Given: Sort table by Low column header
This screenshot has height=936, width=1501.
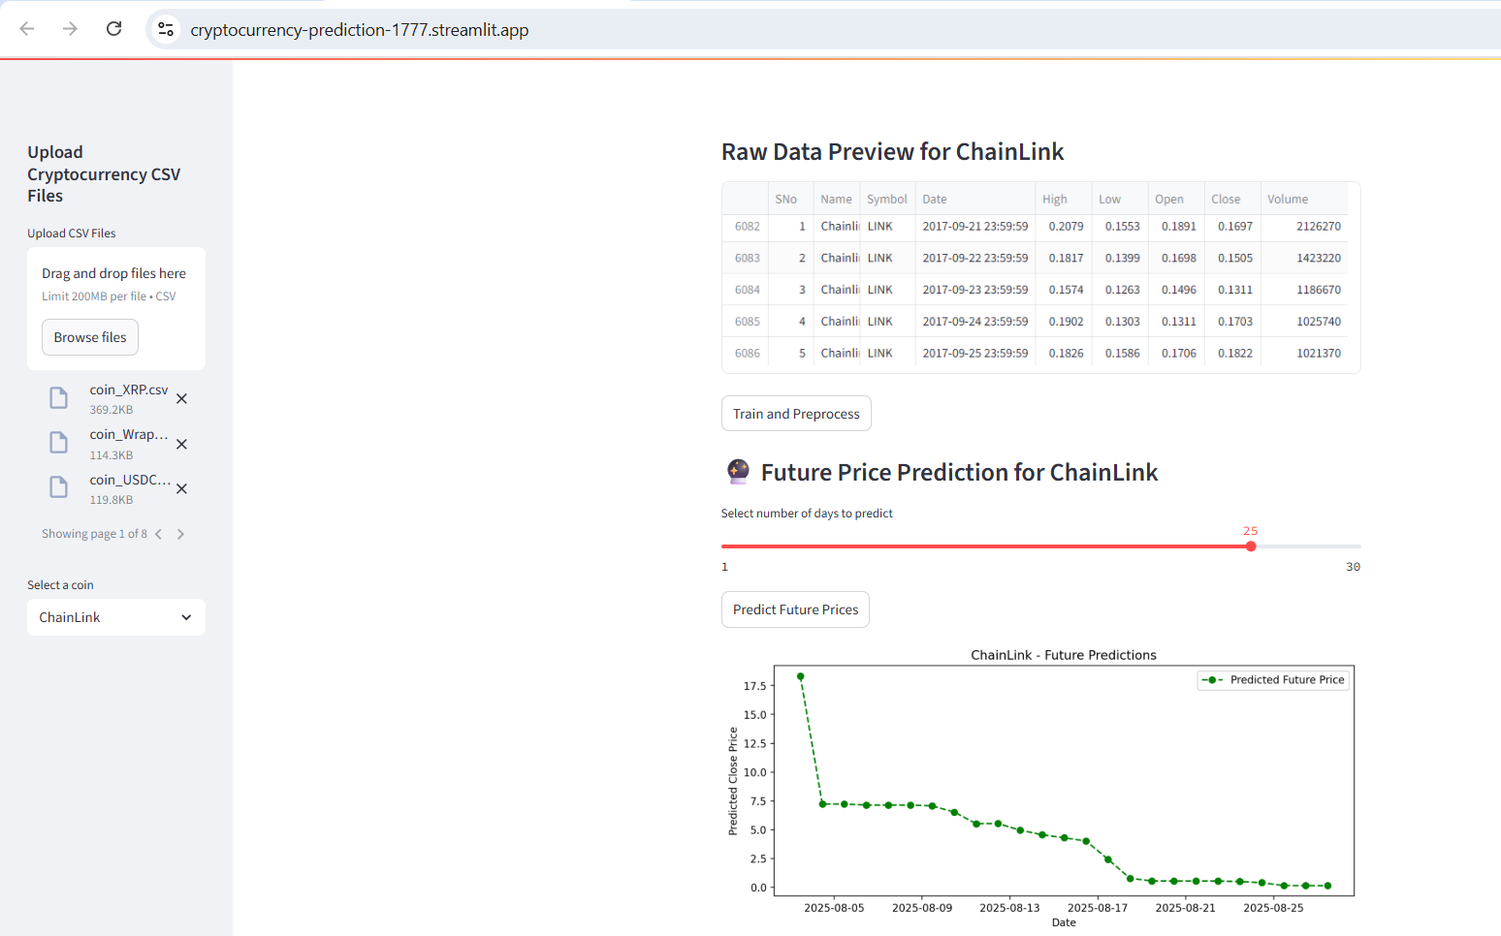Looking at the screenshot, I should (1120, 199).
